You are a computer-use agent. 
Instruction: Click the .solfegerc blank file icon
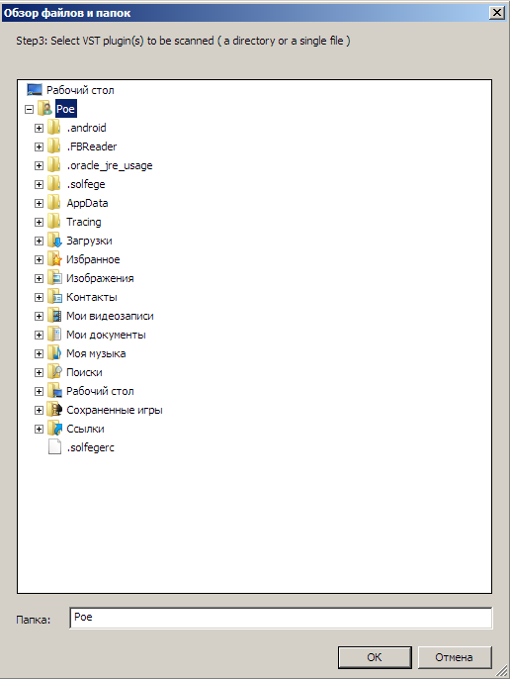[54, 447]
